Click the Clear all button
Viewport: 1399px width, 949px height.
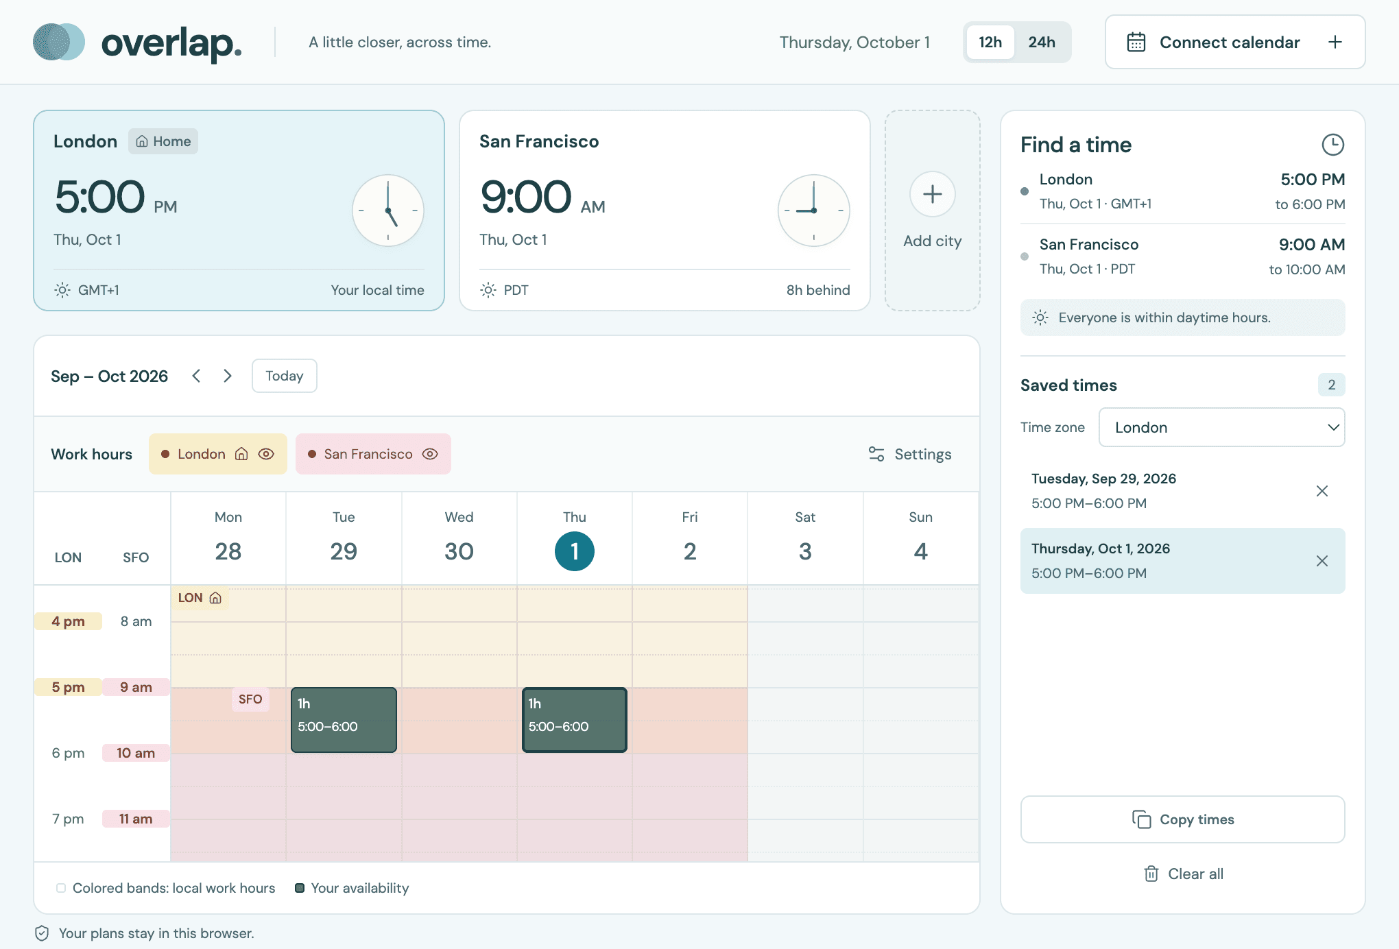[x=1183, y=874]
